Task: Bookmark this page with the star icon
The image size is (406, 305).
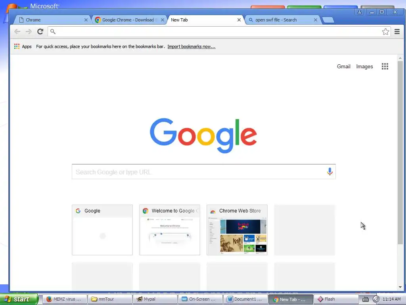Action: (385, 32)
